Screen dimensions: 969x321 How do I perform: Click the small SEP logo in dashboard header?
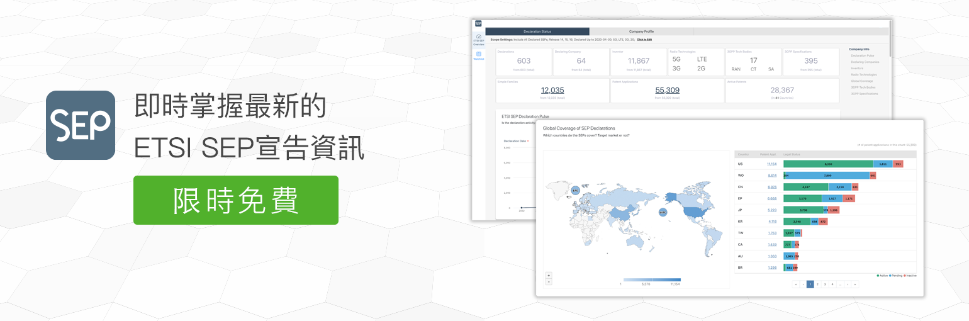tap(478, 23)
